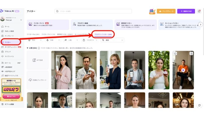
Task: Click the AI動画翻訳 icon in the sidebar
Action: (x=2, y=67)
